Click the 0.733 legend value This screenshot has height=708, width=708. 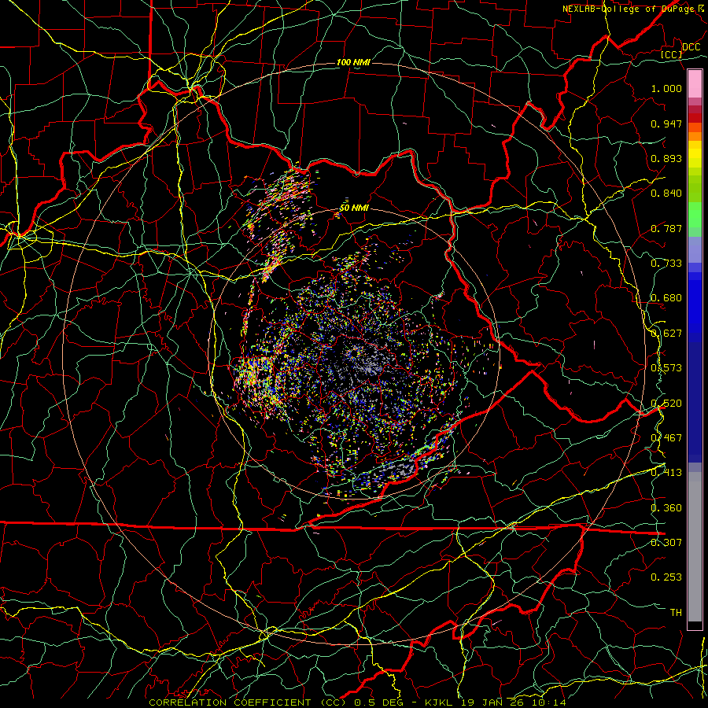click(666, 264)
